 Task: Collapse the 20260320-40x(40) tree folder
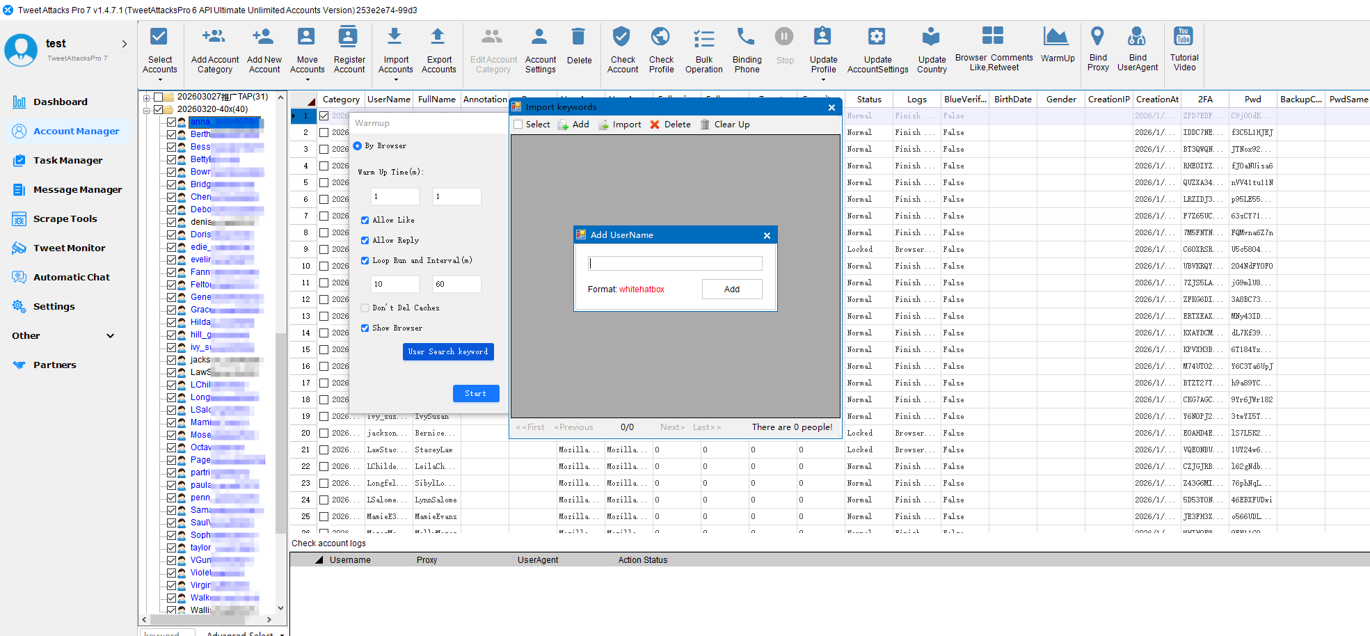147,110
